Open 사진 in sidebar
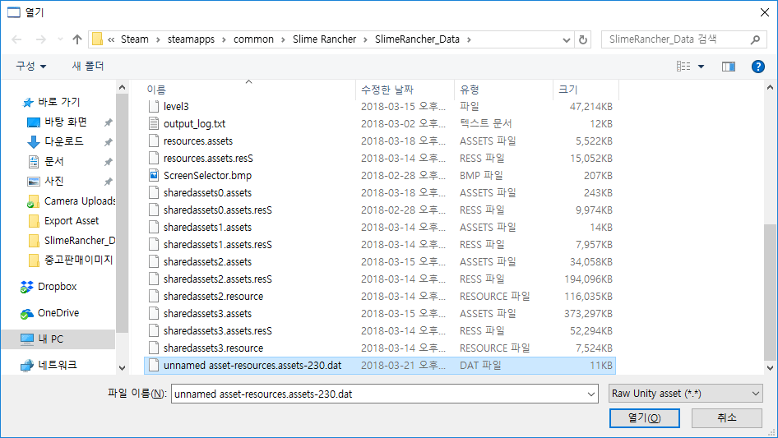 coord(53,182)
